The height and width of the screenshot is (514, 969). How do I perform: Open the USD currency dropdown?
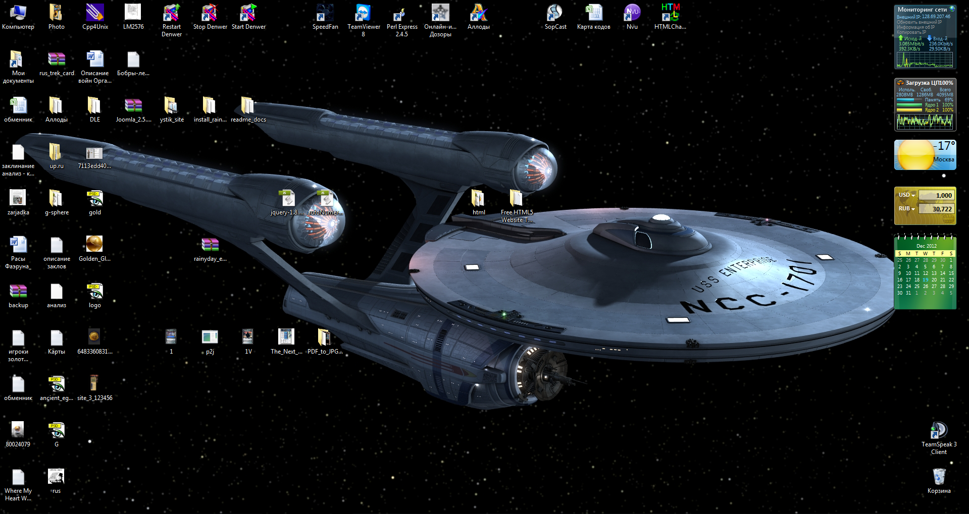[907, 195]
